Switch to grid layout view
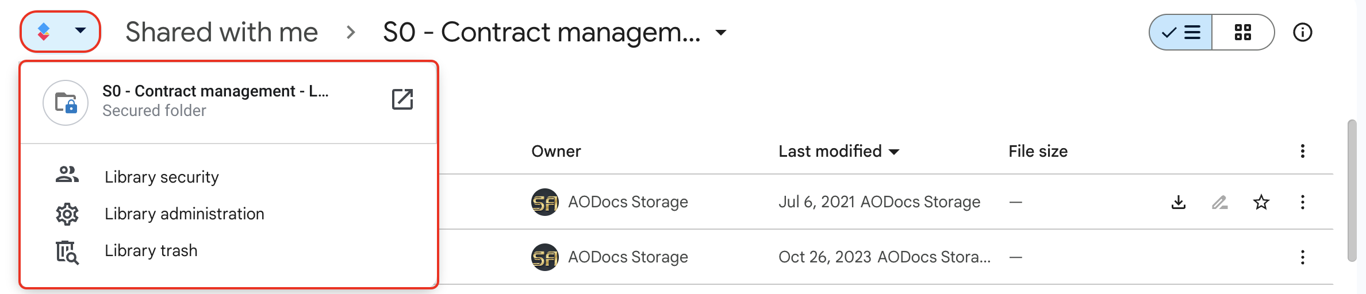The image size is (1366, 294). coord(1243,32)
